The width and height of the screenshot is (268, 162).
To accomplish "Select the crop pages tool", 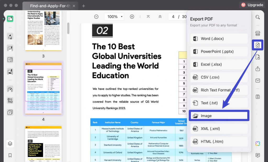I will pyautogui.click(x=10, y=100).
